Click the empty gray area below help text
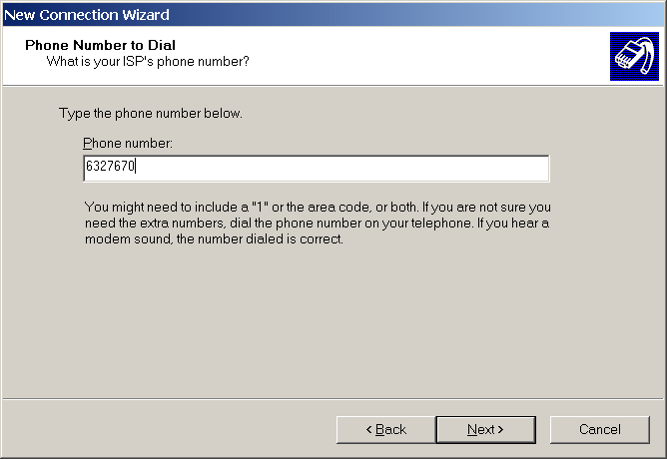667x459 pixels. [x=333, y=319]
